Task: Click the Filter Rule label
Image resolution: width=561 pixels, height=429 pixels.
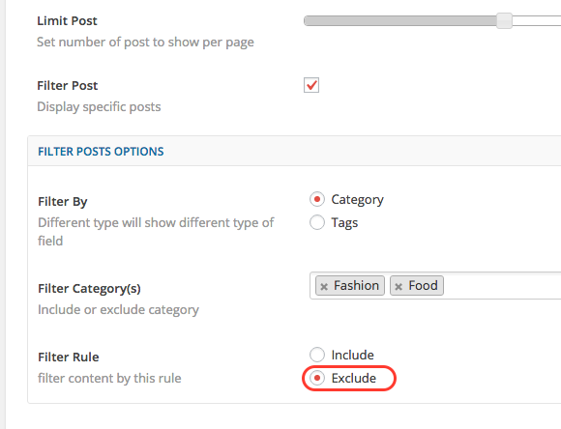Action: [69, 357]
